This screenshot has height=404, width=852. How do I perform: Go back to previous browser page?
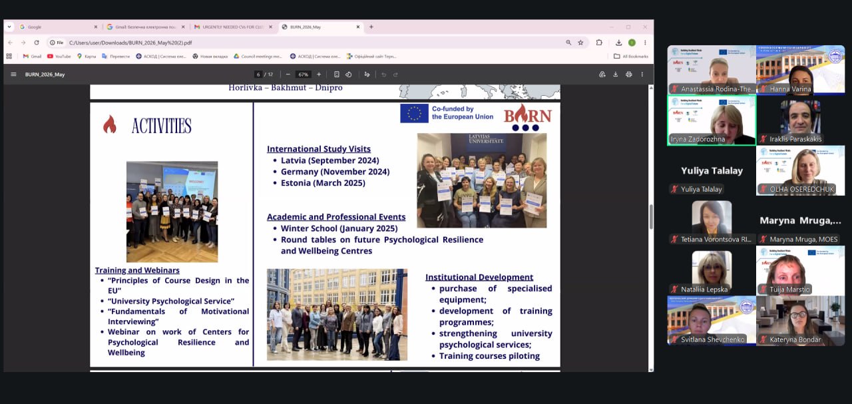(x=10, y=43)
